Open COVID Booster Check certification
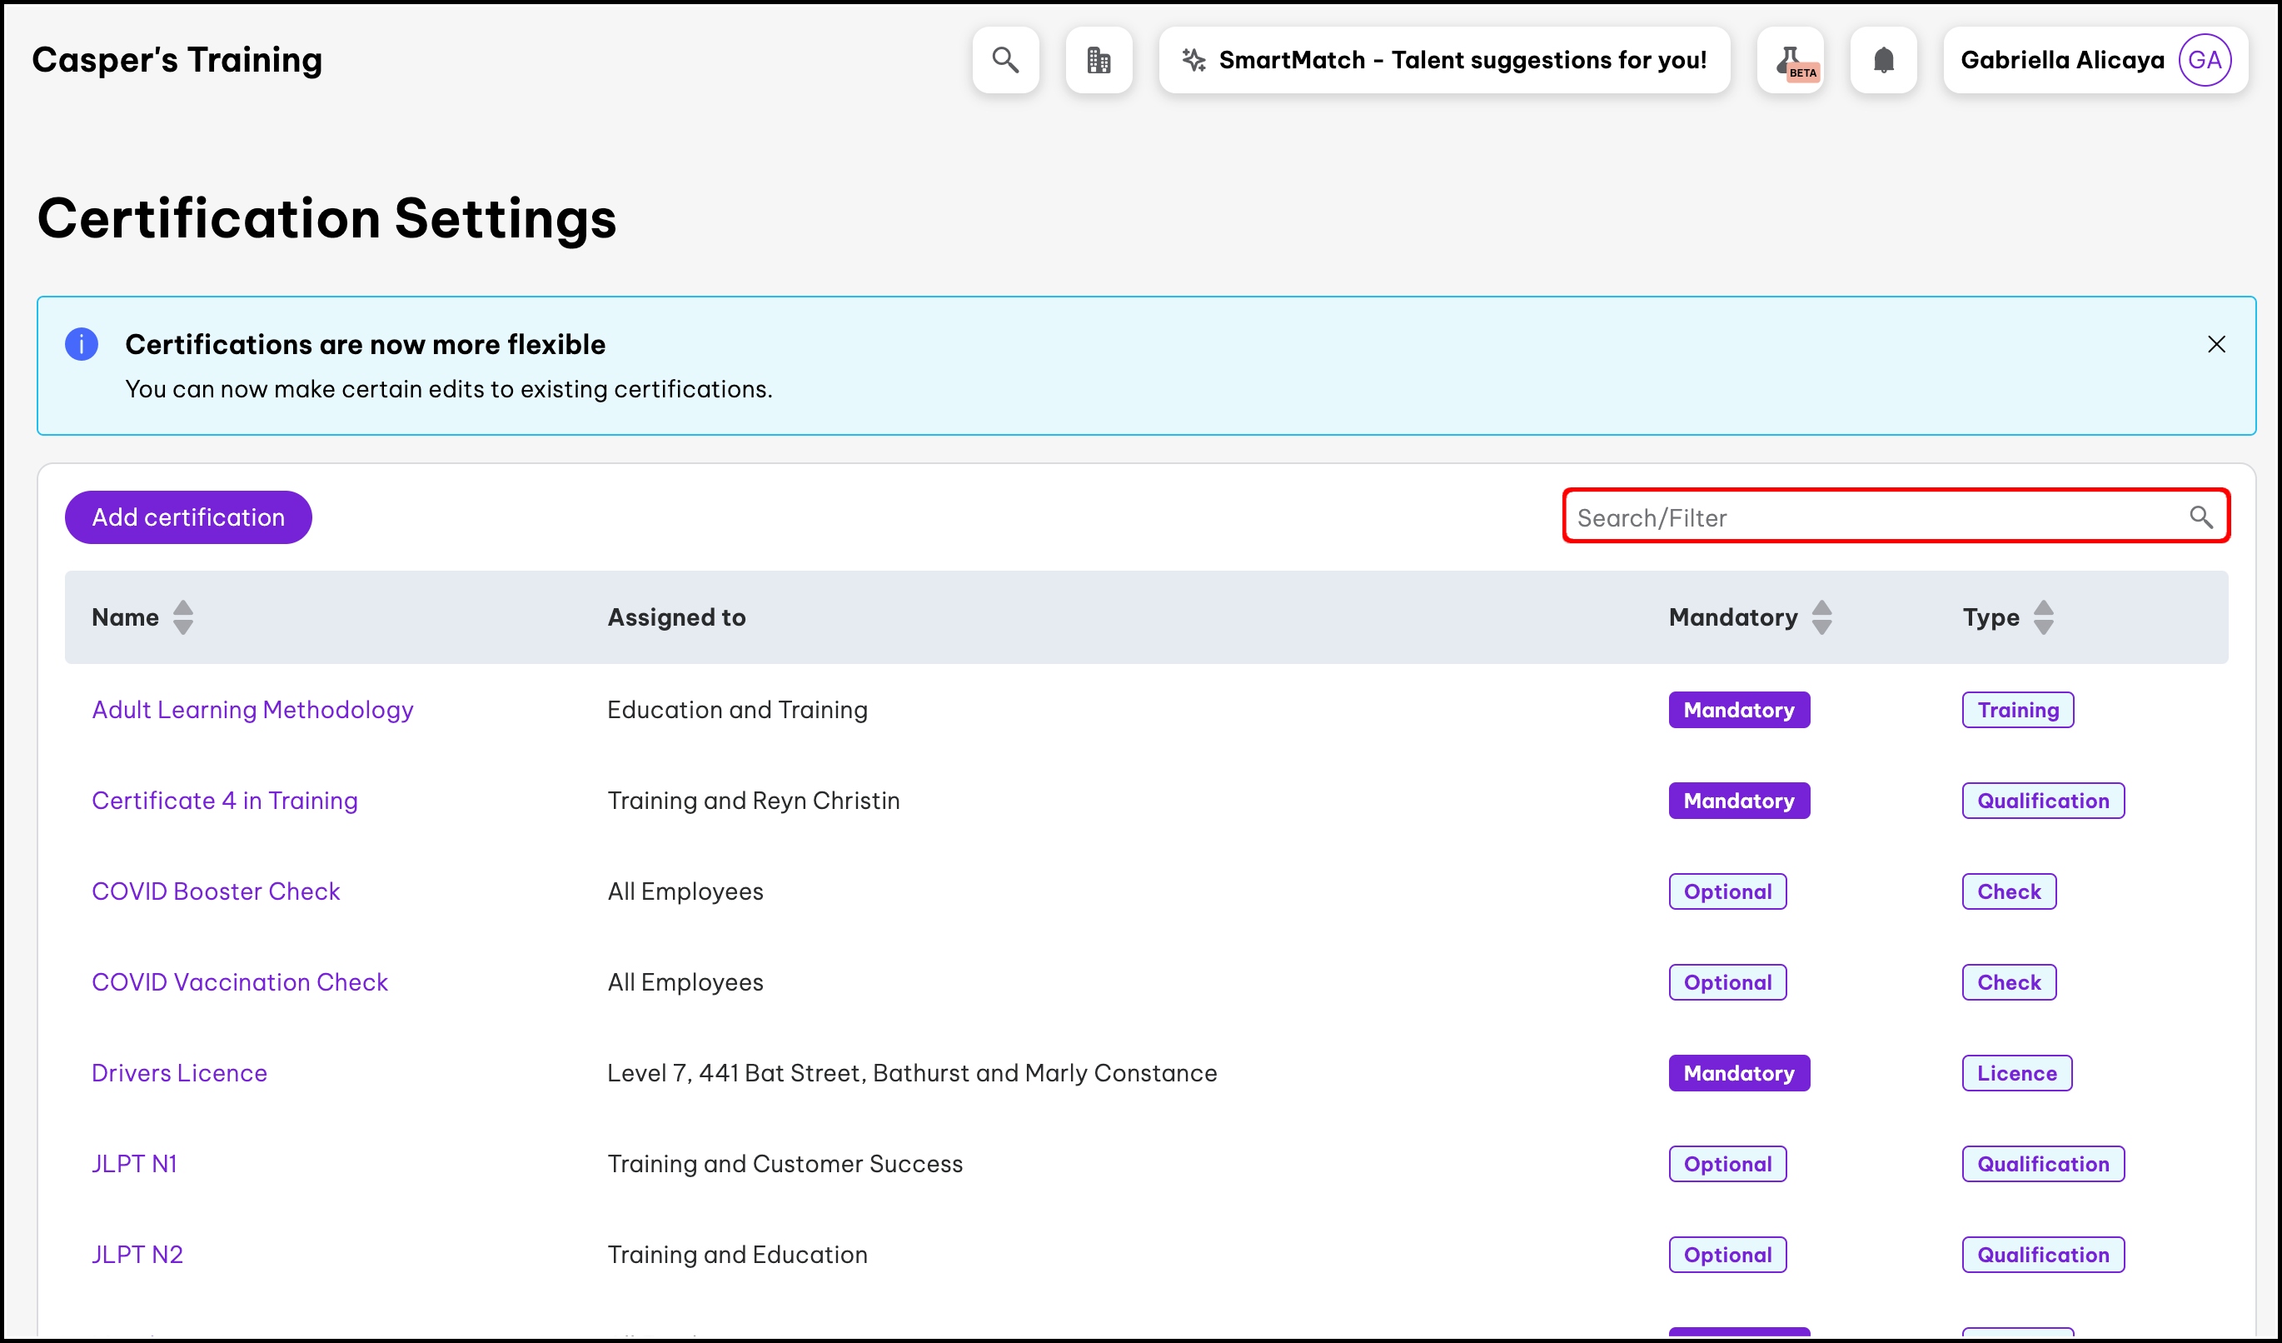Screen dimensions: 2282x1343 tap(216, 891)
